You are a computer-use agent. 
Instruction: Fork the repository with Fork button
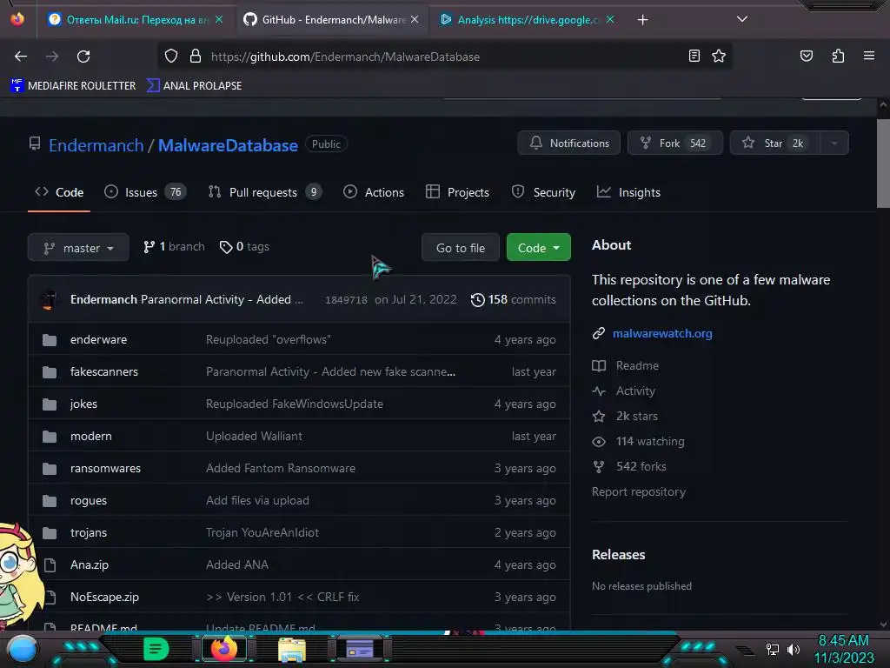(674, 144)
